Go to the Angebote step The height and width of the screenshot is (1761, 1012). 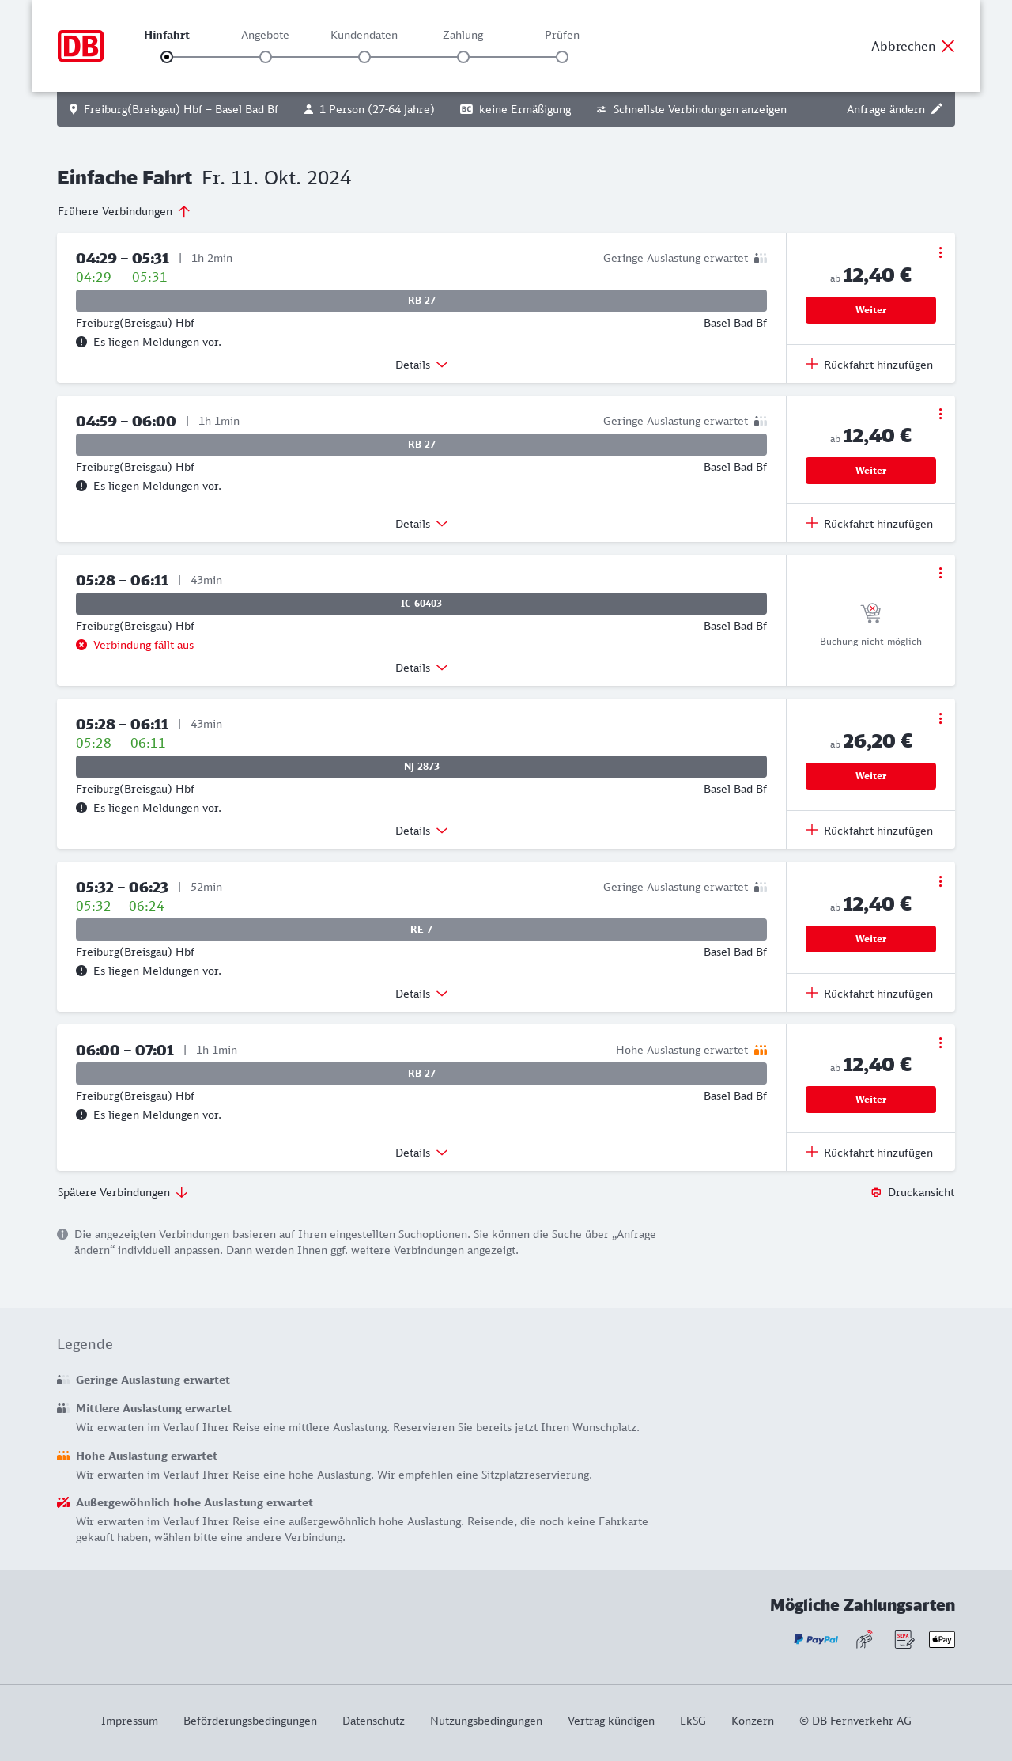pos(266,56)
